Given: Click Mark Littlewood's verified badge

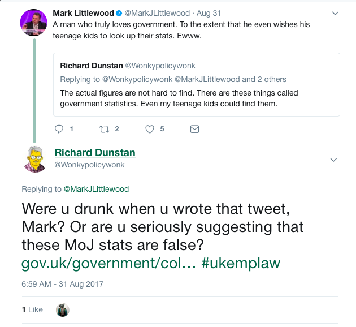Looking at the screenshot, I should (x=119, y=13).
